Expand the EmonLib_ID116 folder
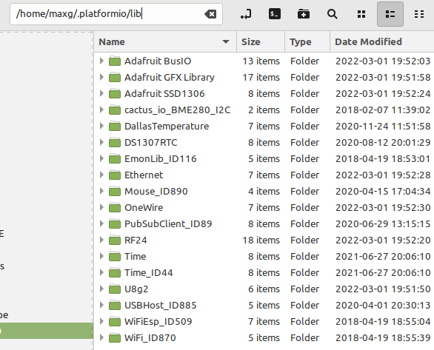434x350 pixels. pyautogui.click(x=101, y=158)
